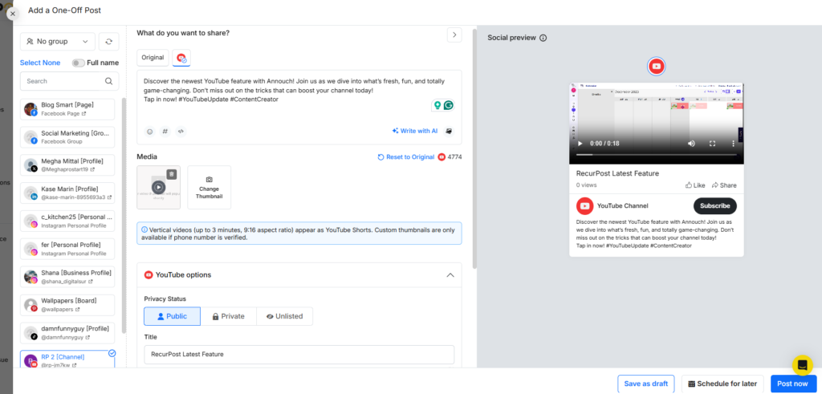Click the Social preview info icon
Screen dimensions: 822x394
pos(543,38)
